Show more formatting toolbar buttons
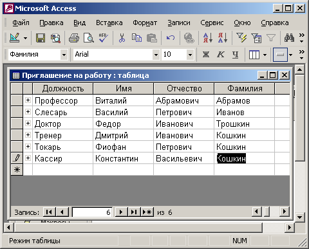Viewport: 309px width, 249px height. [302, 55]
